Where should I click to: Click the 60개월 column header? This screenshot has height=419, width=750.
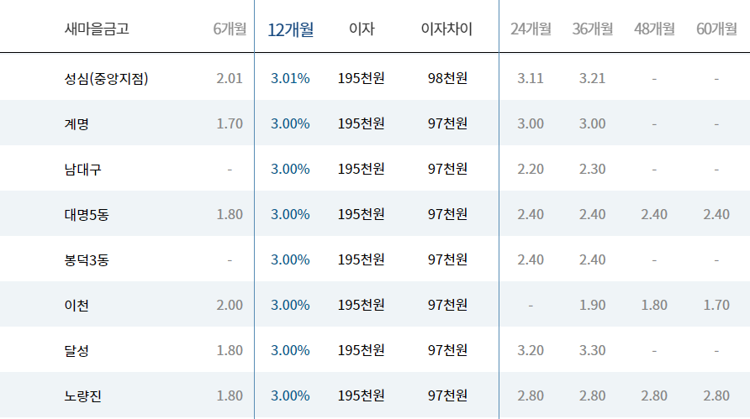(x=716, y=29)
